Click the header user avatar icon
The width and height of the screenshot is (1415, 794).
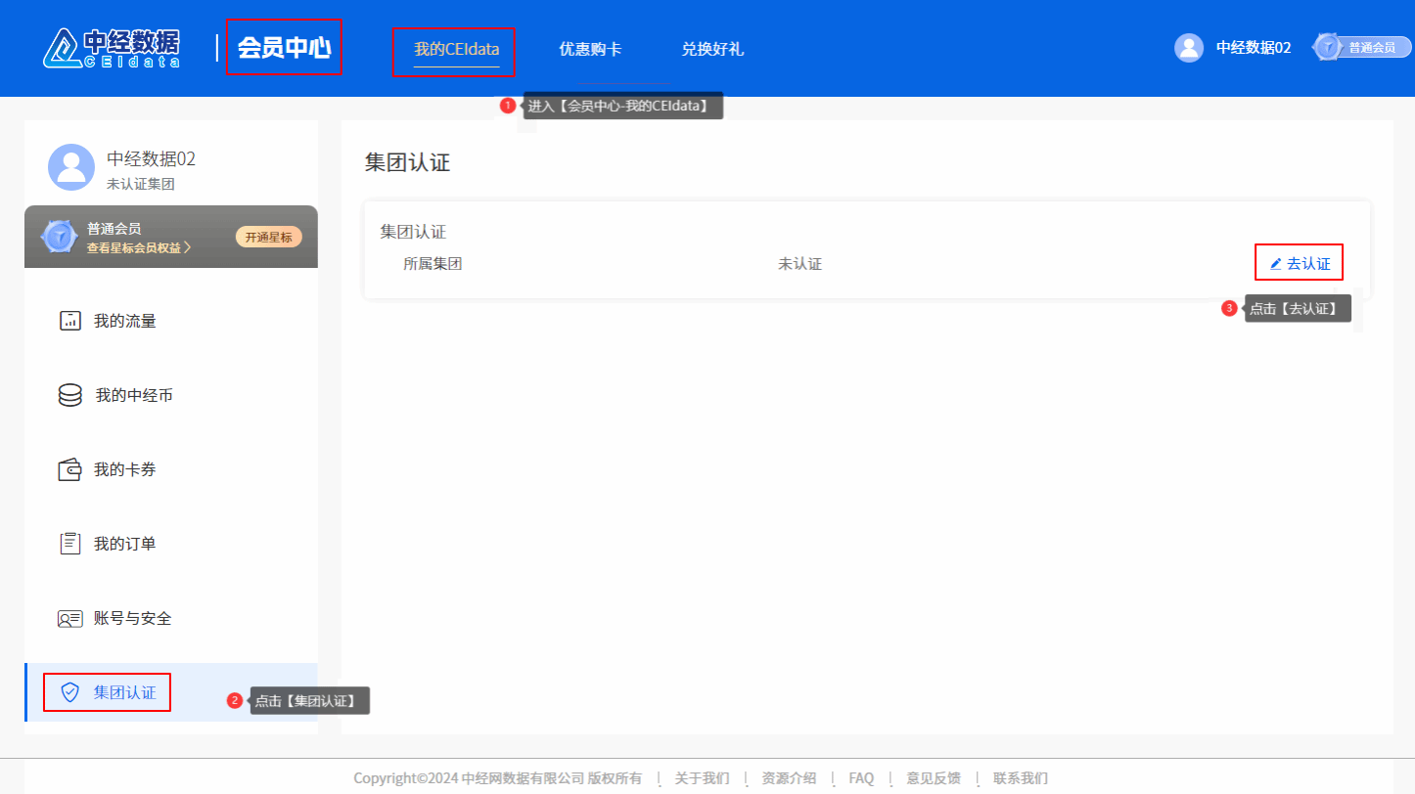[1189, 48]
